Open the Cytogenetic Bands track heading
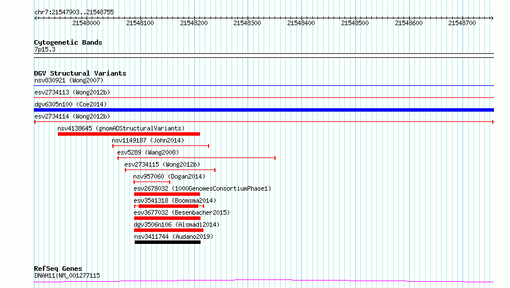Image resolution: width=510 pixels, height=288 pixels. click(68, 42)
